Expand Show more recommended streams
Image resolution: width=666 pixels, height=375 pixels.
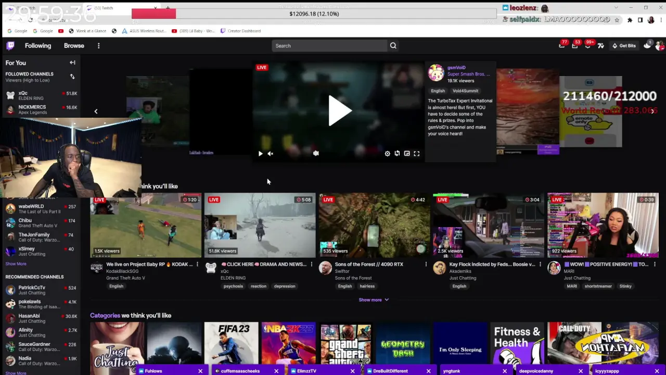click(x=374, y=299)
